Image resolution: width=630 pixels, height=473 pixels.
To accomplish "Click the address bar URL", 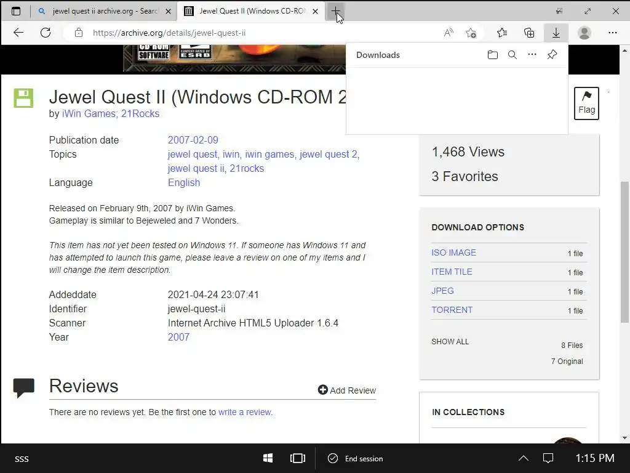I will [x=169, y=33].
